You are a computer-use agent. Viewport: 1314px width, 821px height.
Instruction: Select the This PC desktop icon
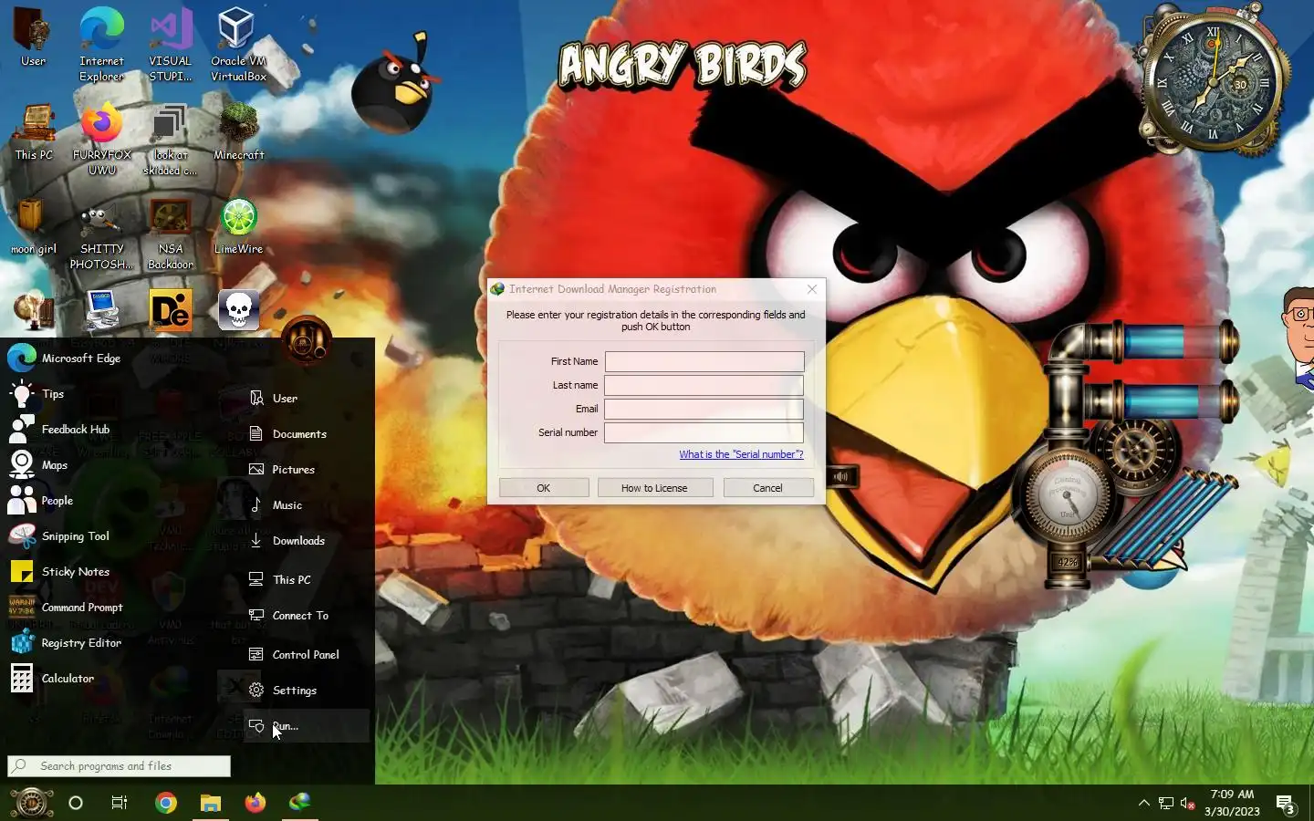(34, 132)
